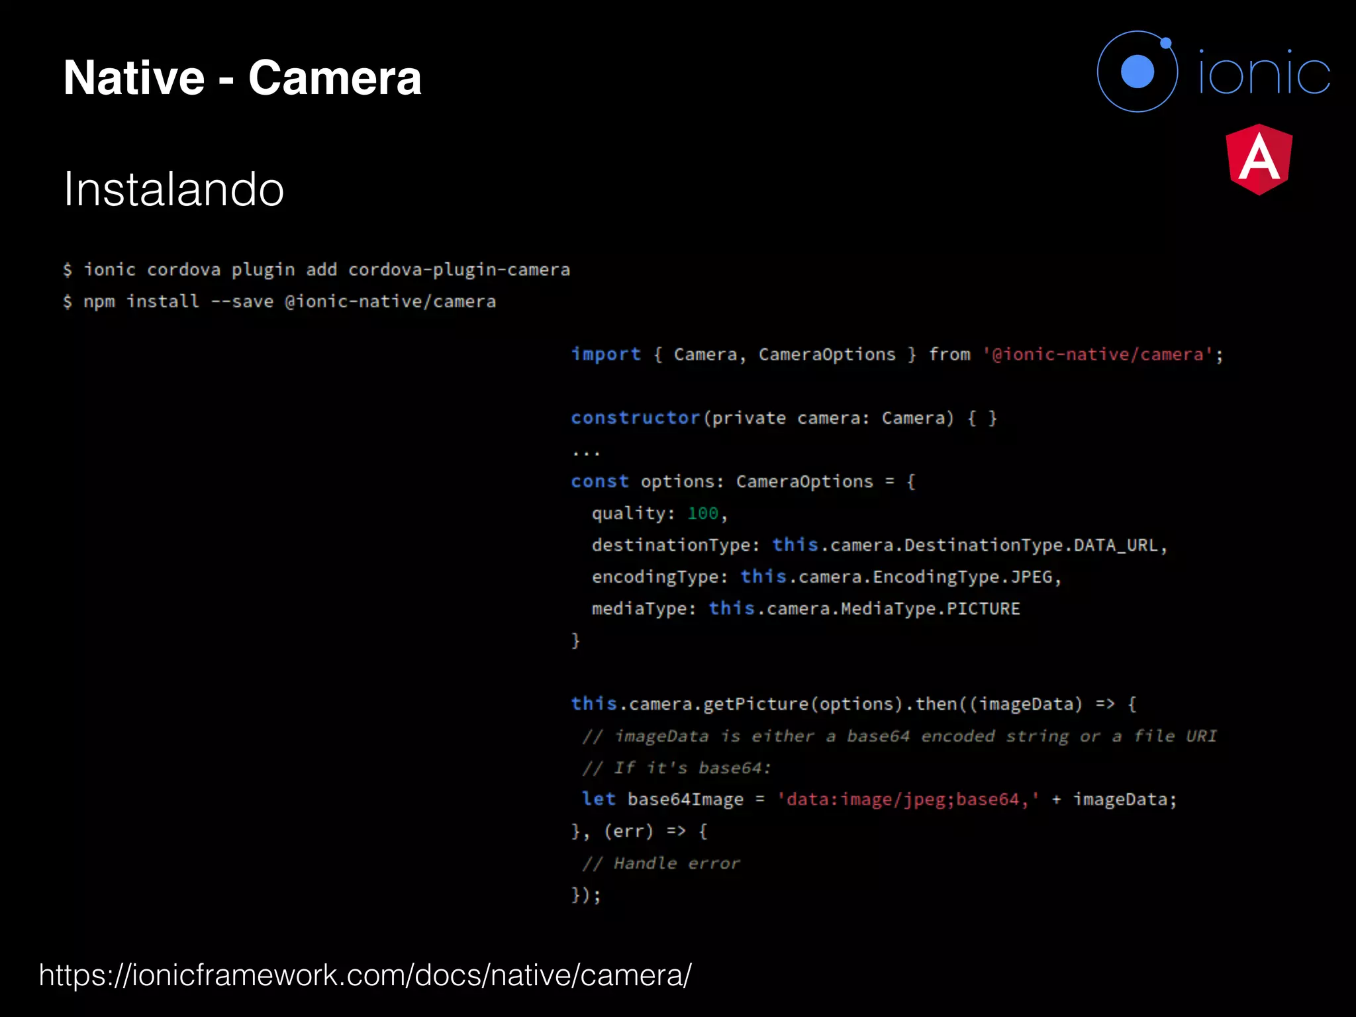Screen dimensions: 1356x1017
Task: Click the 'imageData is either a base64' comment
Action: pyautogui.click(x=899, y=736)
